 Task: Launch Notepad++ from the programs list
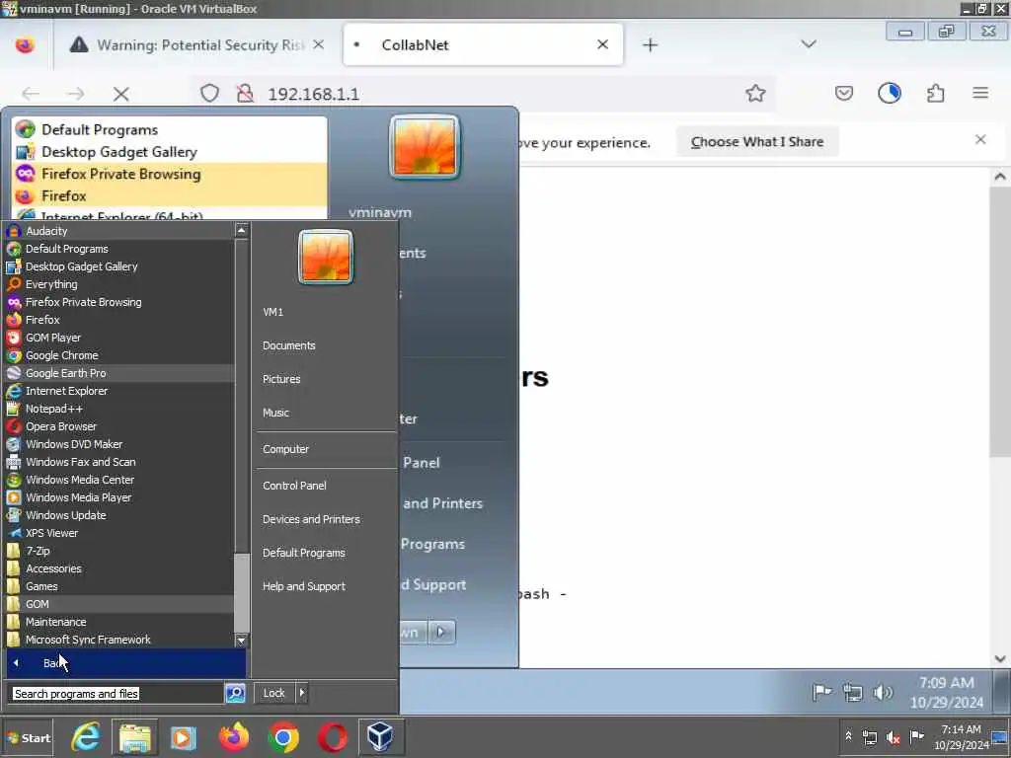[119, 409]
